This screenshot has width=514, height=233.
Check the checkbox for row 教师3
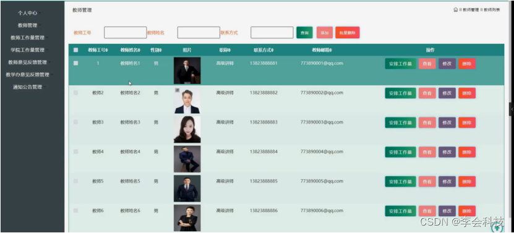point(75,122)
